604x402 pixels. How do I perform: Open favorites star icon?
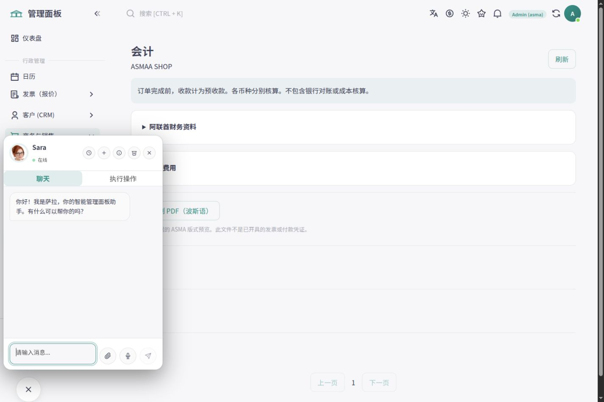tap(482, 14)
